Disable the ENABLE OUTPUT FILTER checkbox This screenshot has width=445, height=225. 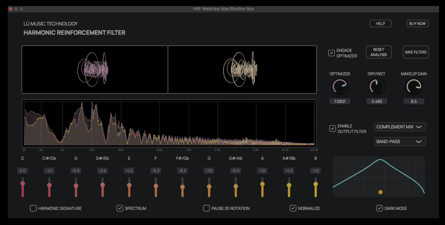pos(333,129)
